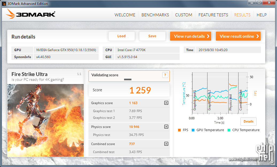Click Graphics test 2 value 3.77 FPS

tap(136, 118)
